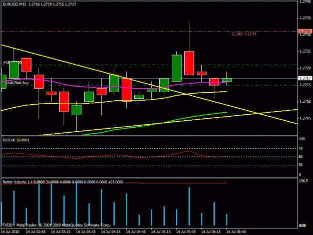Click the red candle with the tallest upper wick
The width and height of the screenshot is (313, 235).
(x=189, y=63)
